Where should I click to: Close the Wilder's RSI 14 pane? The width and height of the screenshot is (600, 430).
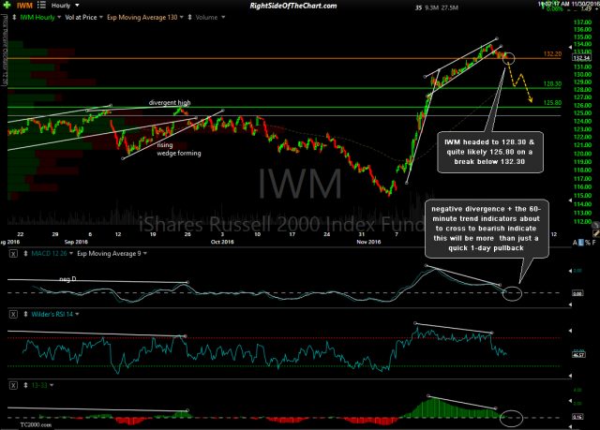coord(13,314)
